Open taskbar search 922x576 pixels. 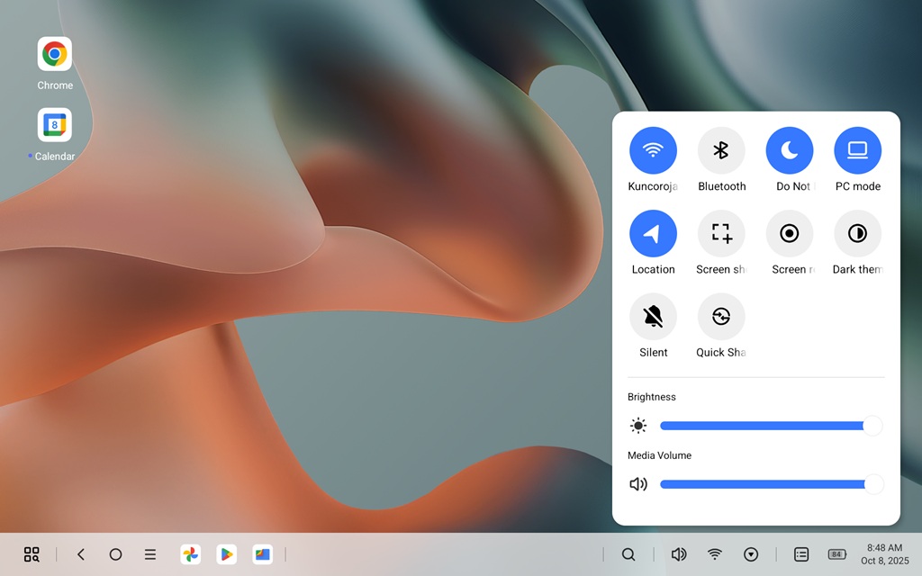[628, 554]
